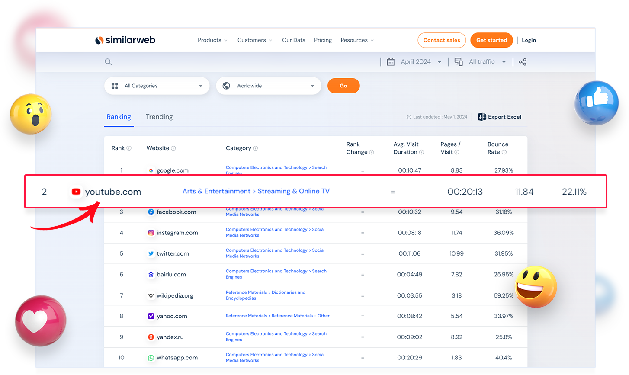Click wikipedia.org's 59.25% bounce rate

click(x=504, y=295)
